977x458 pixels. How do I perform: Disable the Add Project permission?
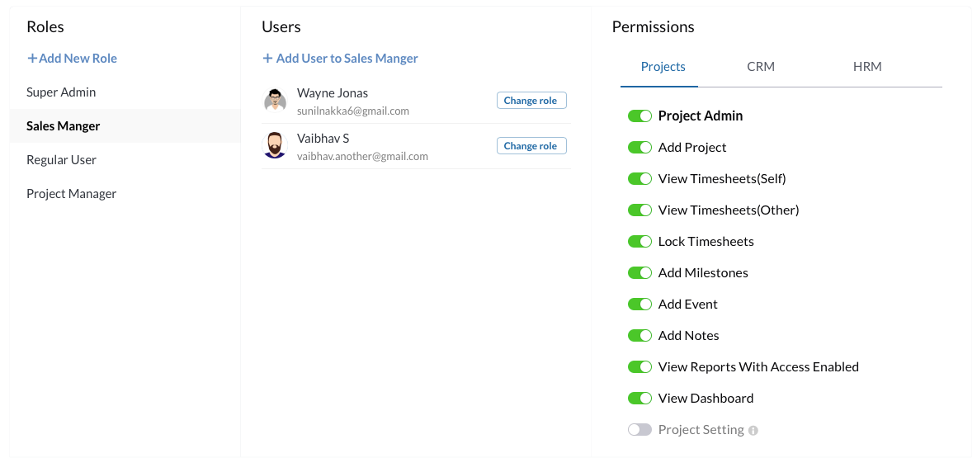(640, 148)
